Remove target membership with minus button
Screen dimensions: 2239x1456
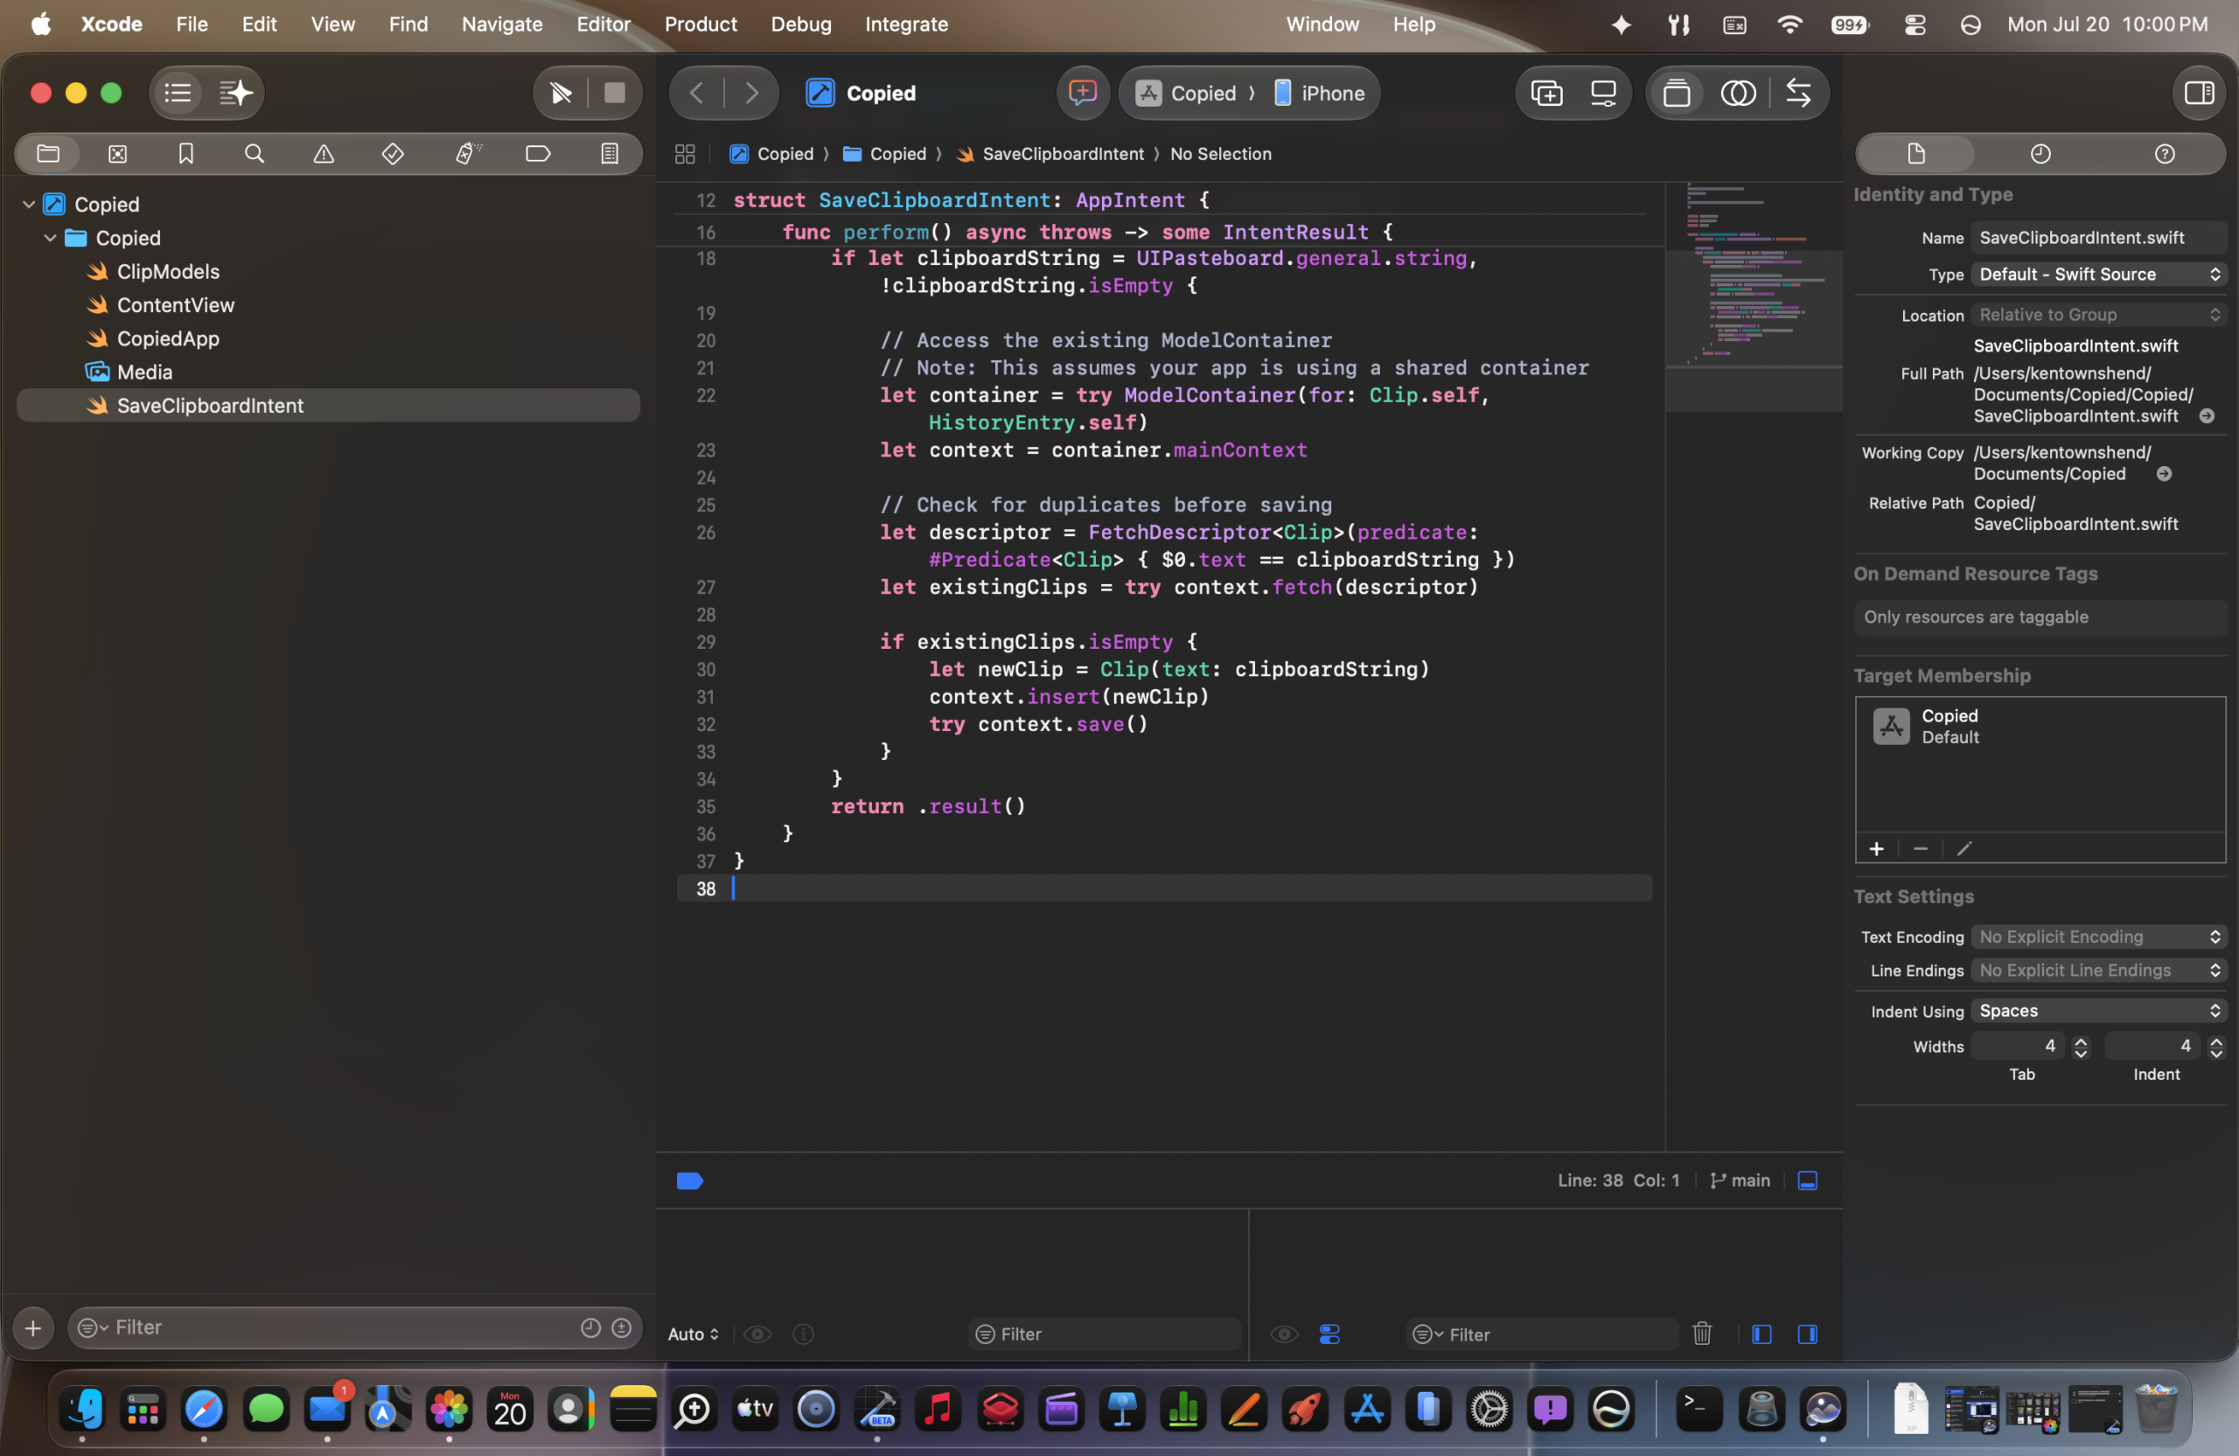[x=1921, y=849]
